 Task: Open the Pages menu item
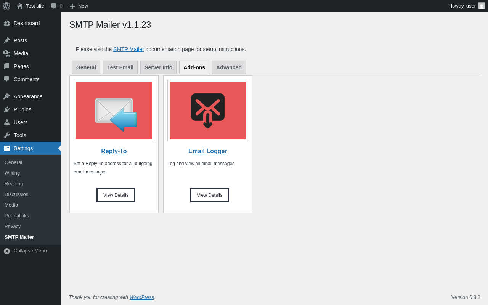click(30, 66)
